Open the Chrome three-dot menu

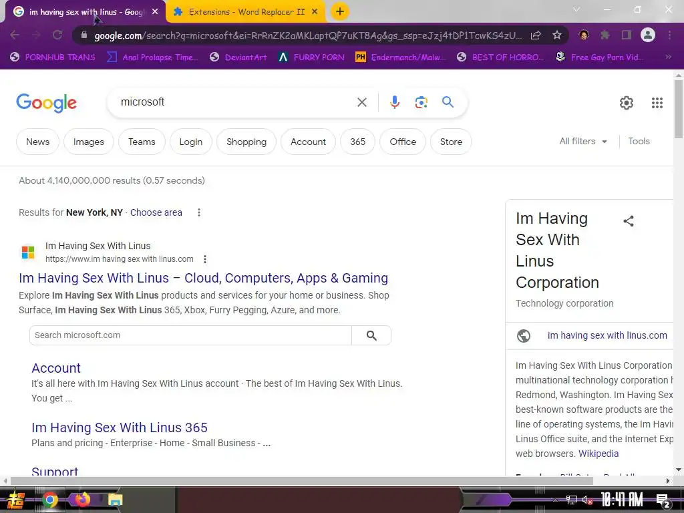669,35
